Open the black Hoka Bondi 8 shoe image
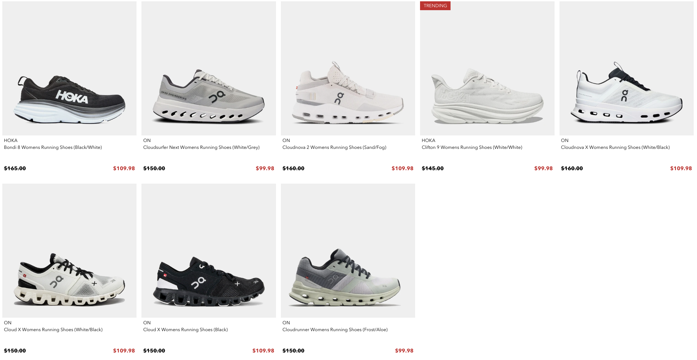The image size is (697, 360). click(x=69, y=68)
